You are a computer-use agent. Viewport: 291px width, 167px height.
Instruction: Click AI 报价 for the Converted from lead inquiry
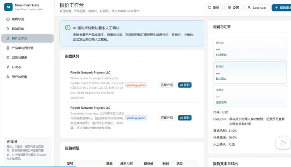tap(185, 118)
